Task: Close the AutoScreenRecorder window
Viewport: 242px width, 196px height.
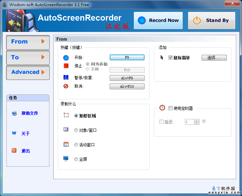Action: click(x=232, y=3)
